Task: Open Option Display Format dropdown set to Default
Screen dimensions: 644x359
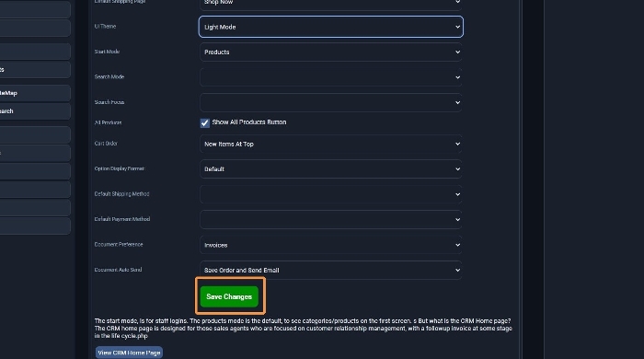Action: click(330, 169)
